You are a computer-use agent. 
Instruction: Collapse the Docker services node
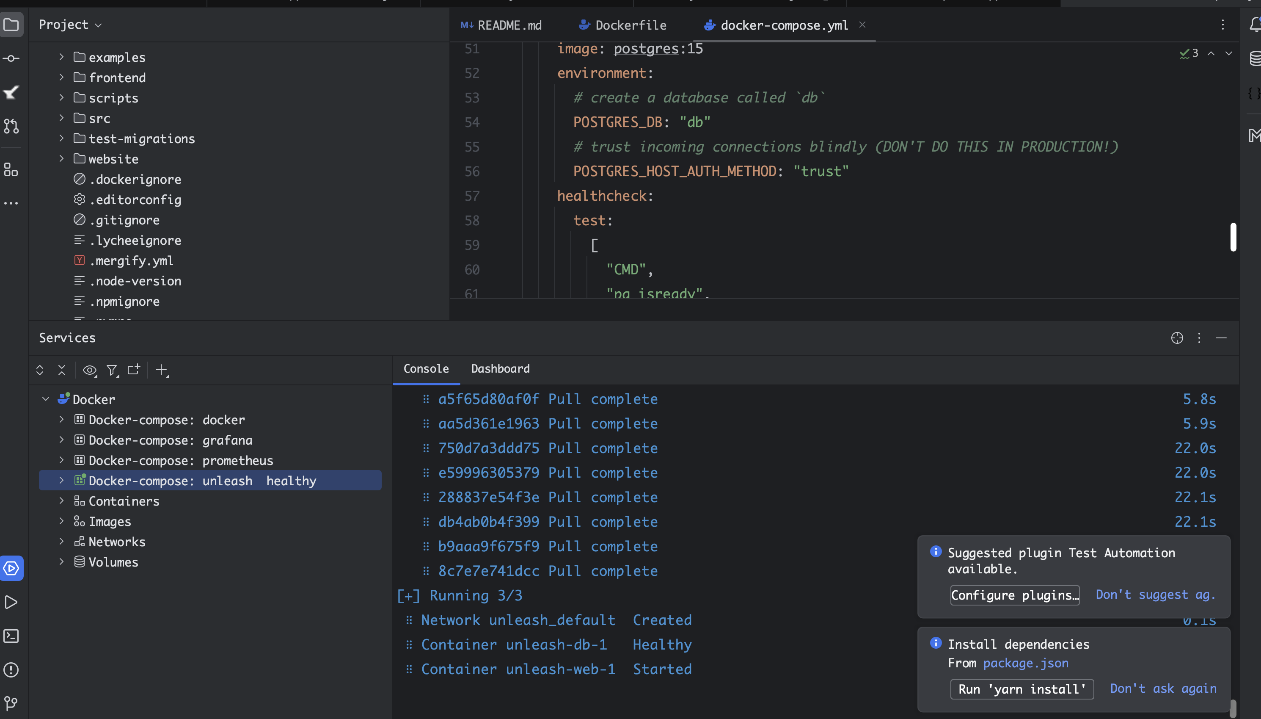pos(46,399)
